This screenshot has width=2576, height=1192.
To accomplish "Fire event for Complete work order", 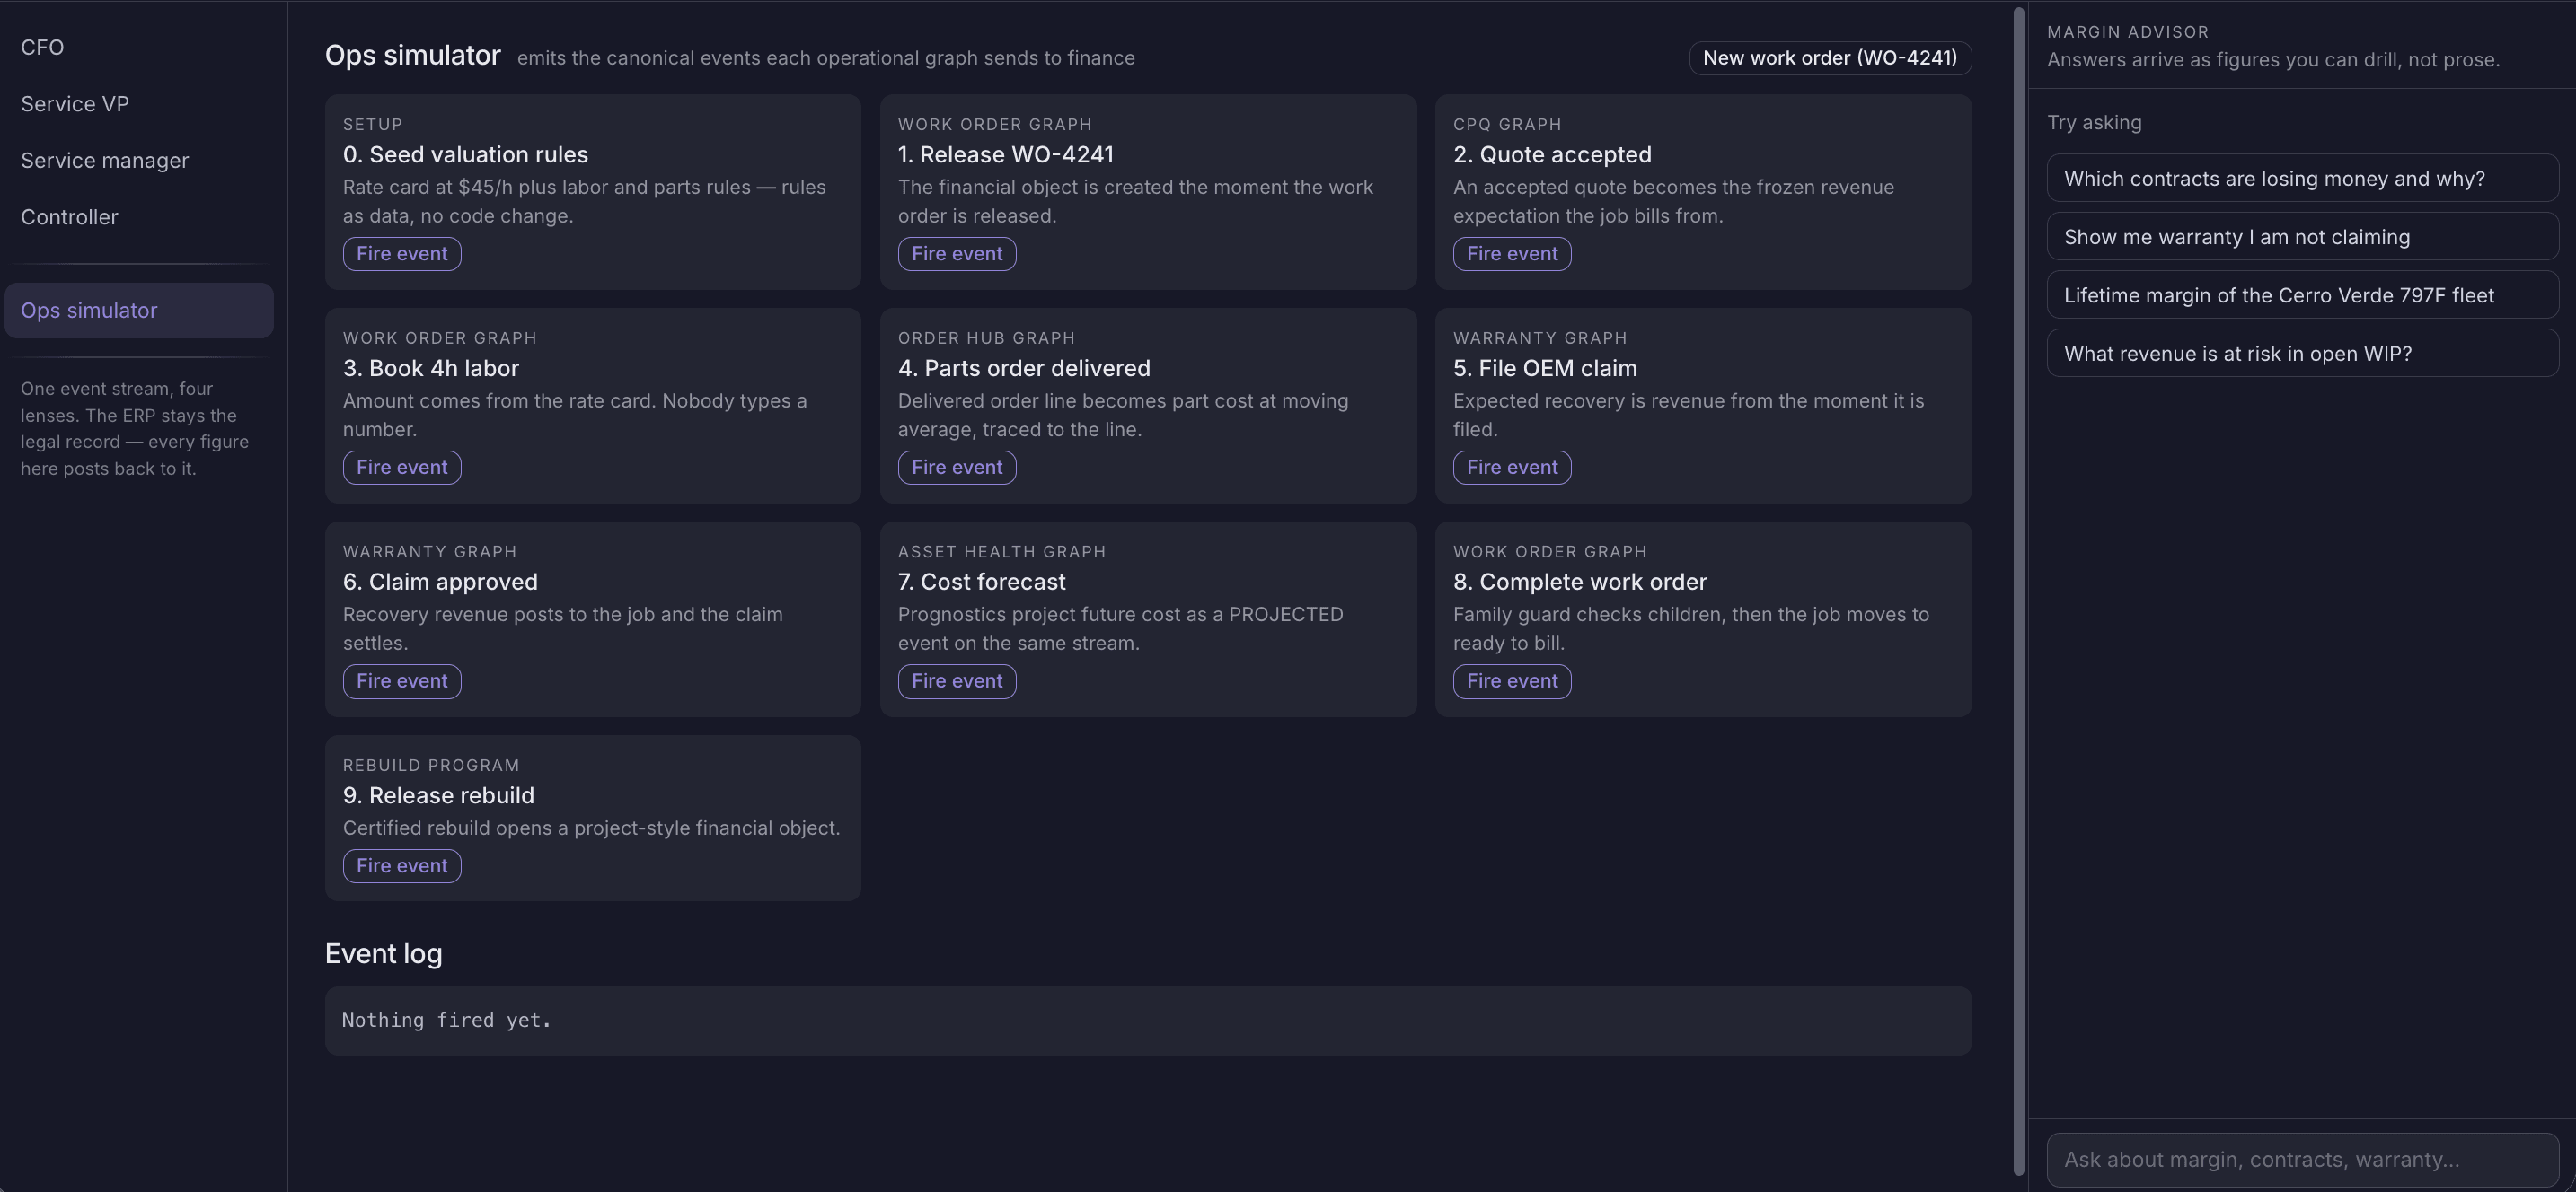I will 1512,681.
